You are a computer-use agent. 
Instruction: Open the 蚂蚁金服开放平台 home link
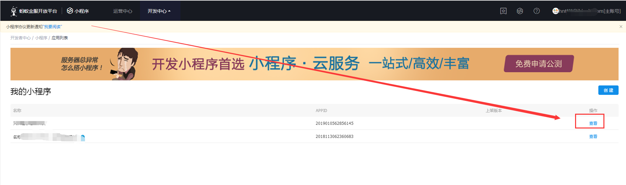pos(38,11)
